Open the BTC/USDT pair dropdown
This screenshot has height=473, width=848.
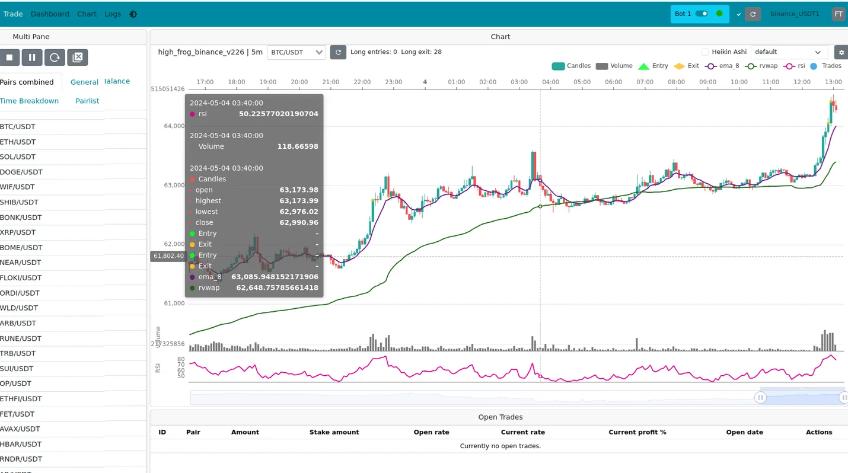(297, 52)
